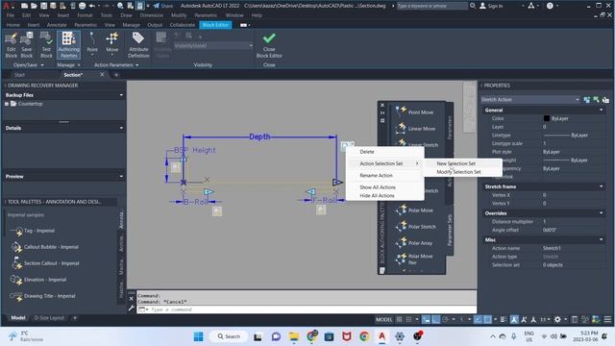Collapse the Details section
The image size is (615, 346).
pos(121,128)
